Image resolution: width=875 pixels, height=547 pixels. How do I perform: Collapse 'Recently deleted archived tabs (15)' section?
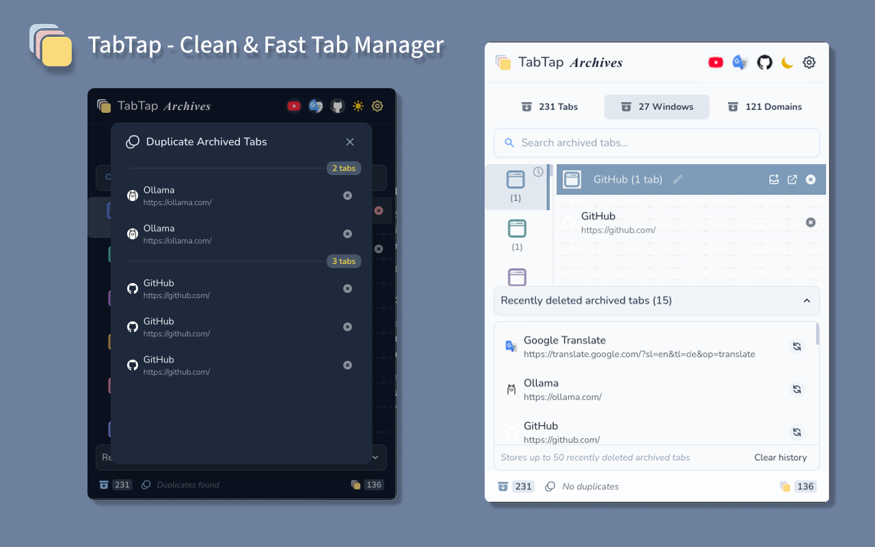[x=807, y=301]
